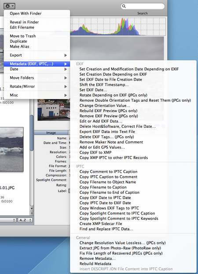This screenshot has width=198, height=274.
Task: Choose Shift the EXIF Timestamp...
Action: click(x=133, y=85)
